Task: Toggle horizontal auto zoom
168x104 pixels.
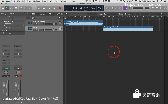Action: coord(147,14)
